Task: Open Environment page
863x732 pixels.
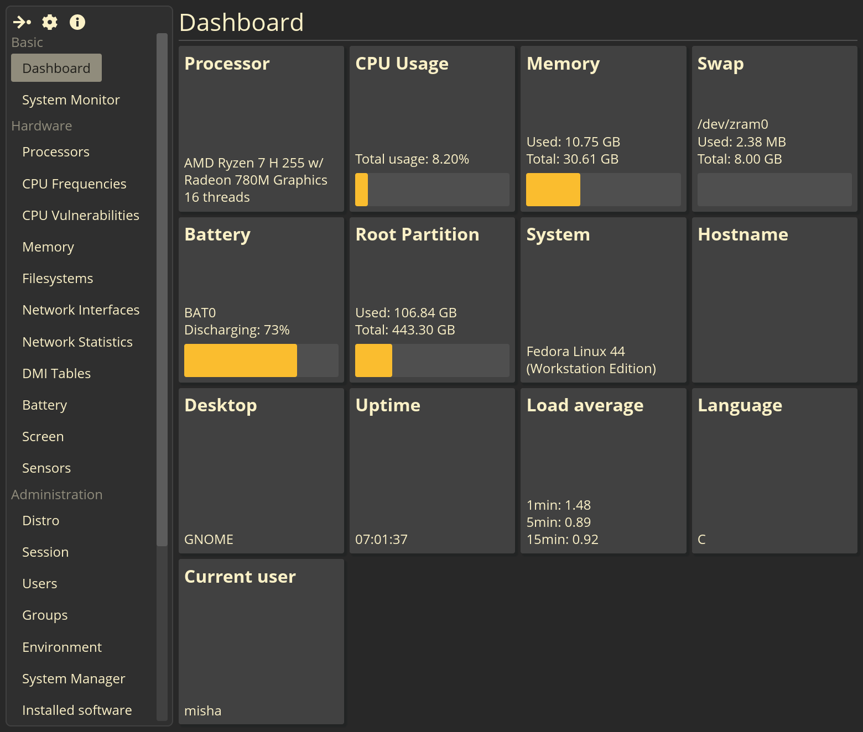Action: (62, 647)
